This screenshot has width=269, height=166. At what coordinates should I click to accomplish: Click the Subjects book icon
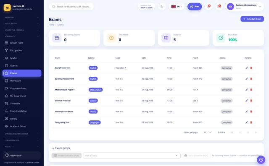pos(166,38)
